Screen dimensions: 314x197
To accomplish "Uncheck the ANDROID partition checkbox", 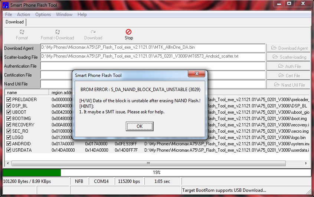I will [x=9, y=144].
